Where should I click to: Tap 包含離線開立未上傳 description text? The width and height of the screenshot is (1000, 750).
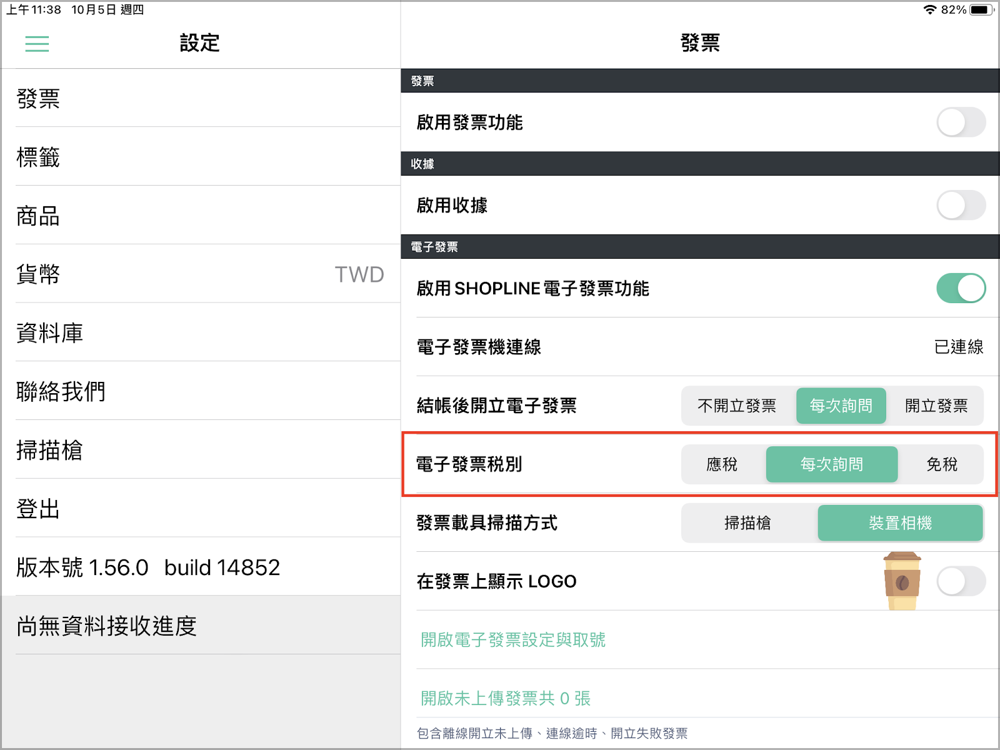pyautogui.click(x=552, y=733)
